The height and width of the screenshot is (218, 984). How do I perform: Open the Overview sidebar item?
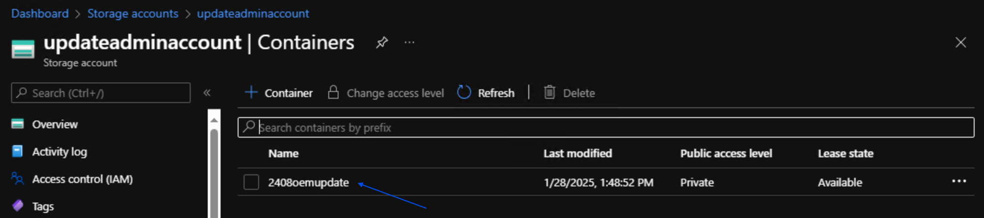tap(55, 125)
